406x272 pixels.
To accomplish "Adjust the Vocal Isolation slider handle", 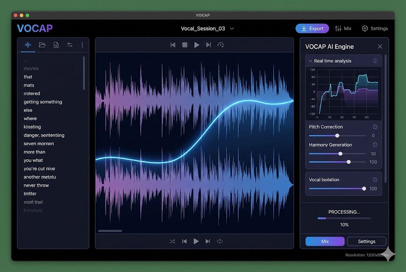I will [x=364, y=189].
